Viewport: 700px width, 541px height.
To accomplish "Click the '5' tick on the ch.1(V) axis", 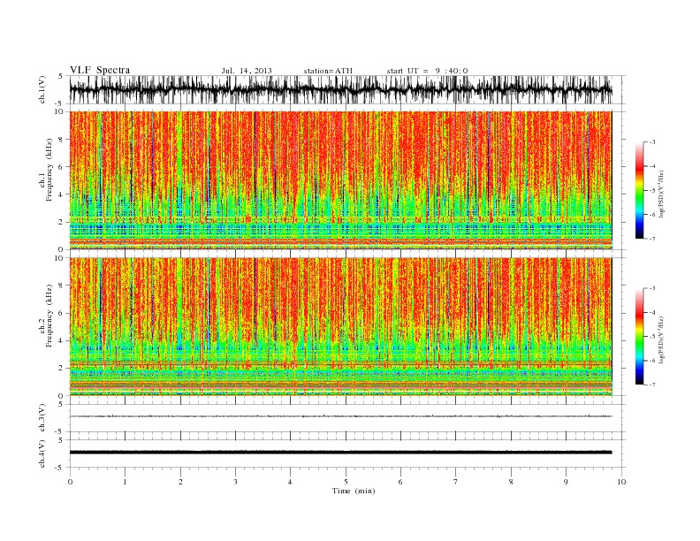I will click(61, 76).
